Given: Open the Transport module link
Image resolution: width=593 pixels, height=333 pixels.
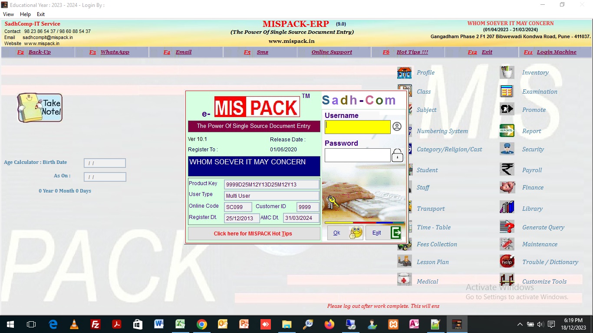Looking at the screenshot, I should [431, 209].
